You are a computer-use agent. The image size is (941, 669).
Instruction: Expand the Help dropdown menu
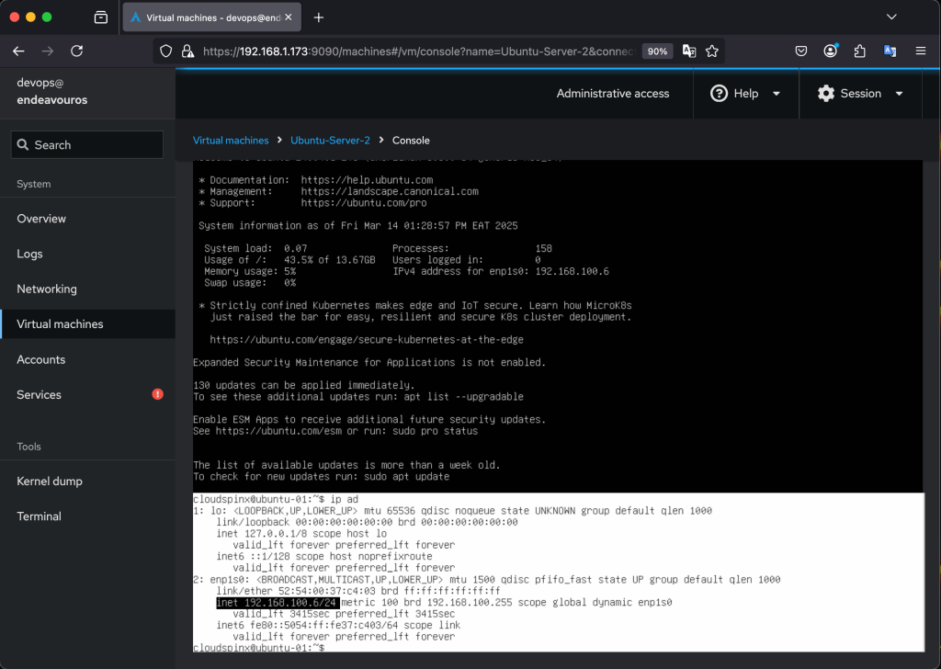(x=745, y=94)
